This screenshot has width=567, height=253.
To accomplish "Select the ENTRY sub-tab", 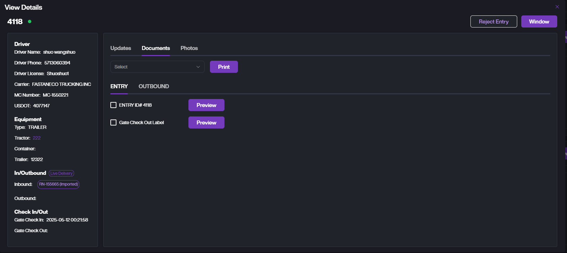I will coord(119,87).
